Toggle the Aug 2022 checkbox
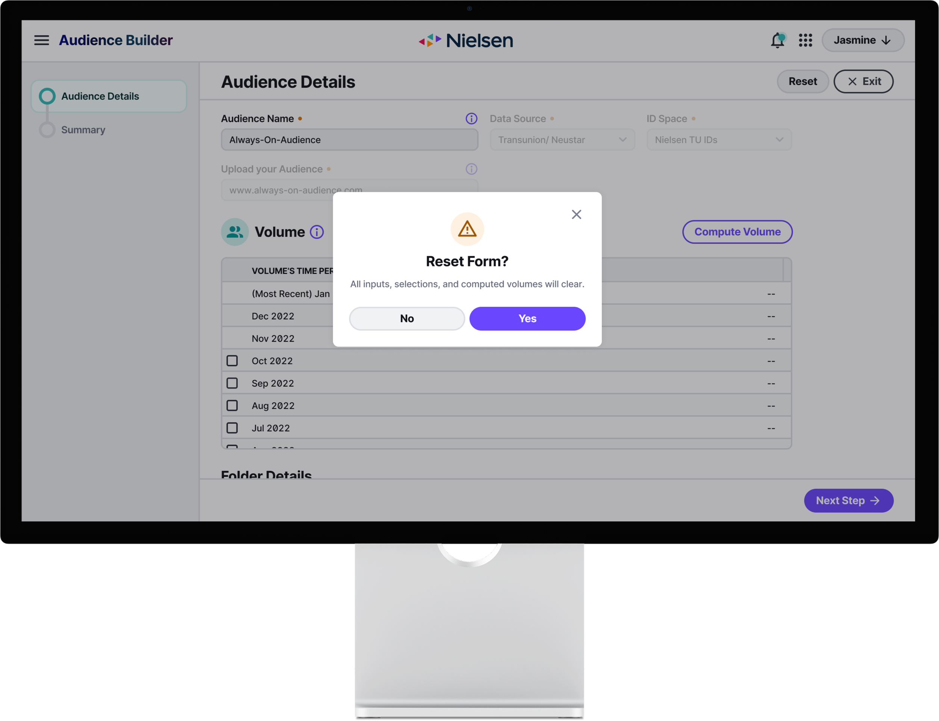 point(232,406)
